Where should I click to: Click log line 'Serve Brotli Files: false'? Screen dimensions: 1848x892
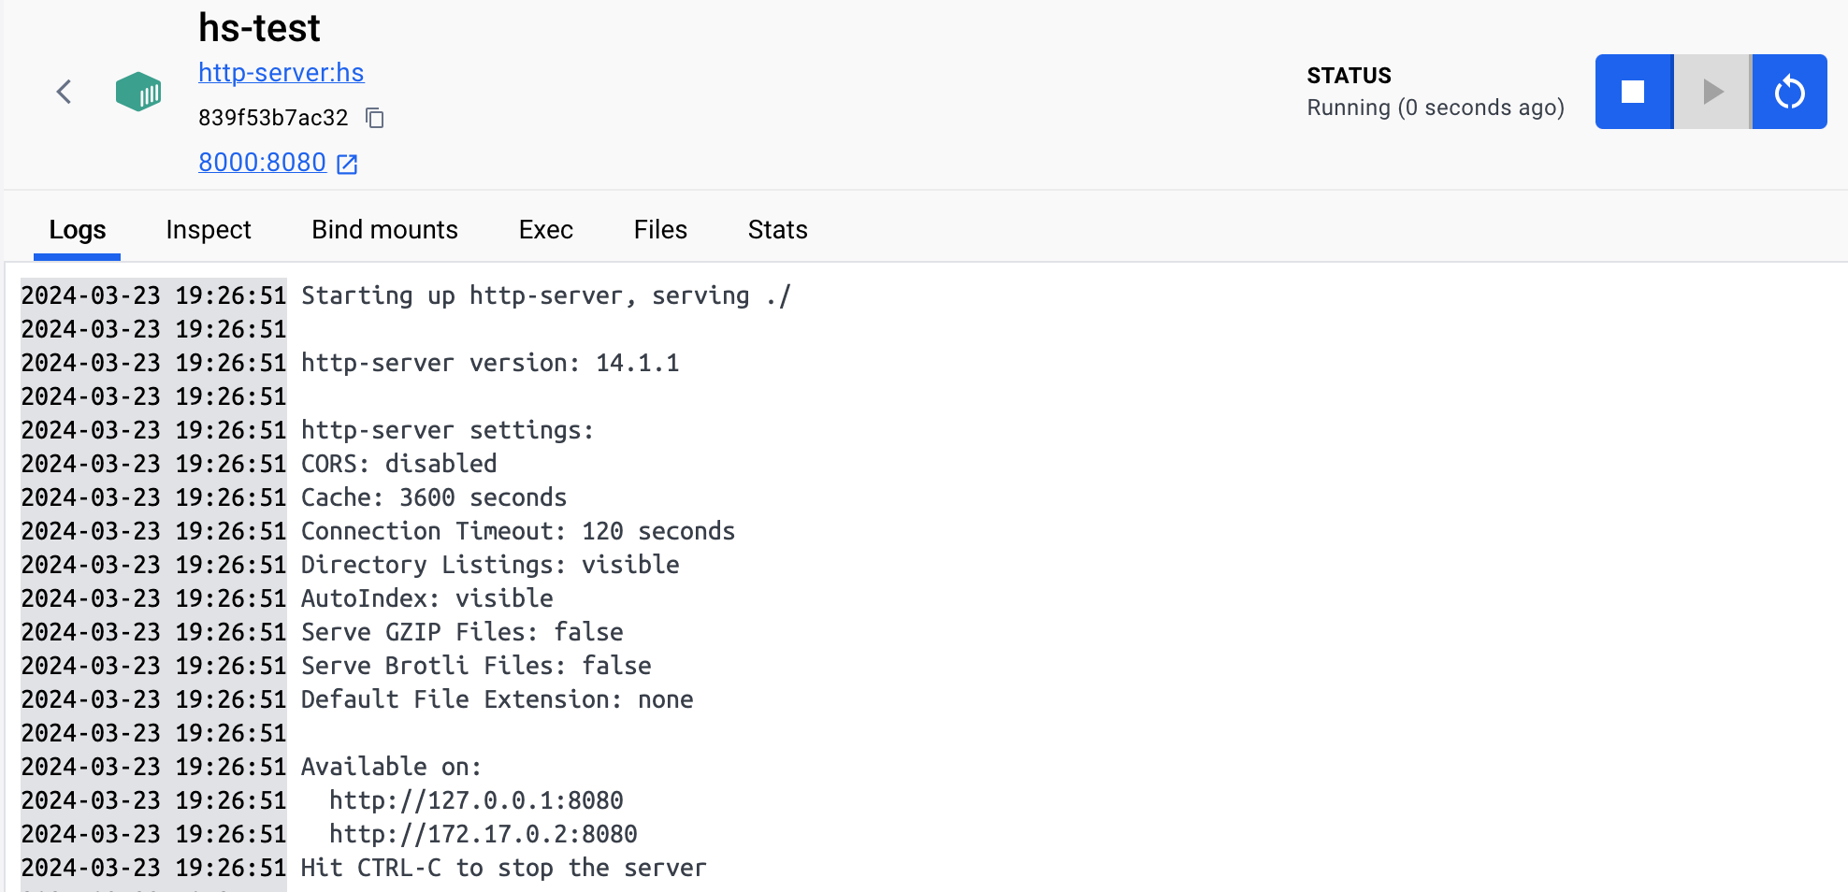476,667
